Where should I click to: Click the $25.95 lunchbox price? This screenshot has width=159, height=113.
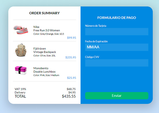[71, 78]
